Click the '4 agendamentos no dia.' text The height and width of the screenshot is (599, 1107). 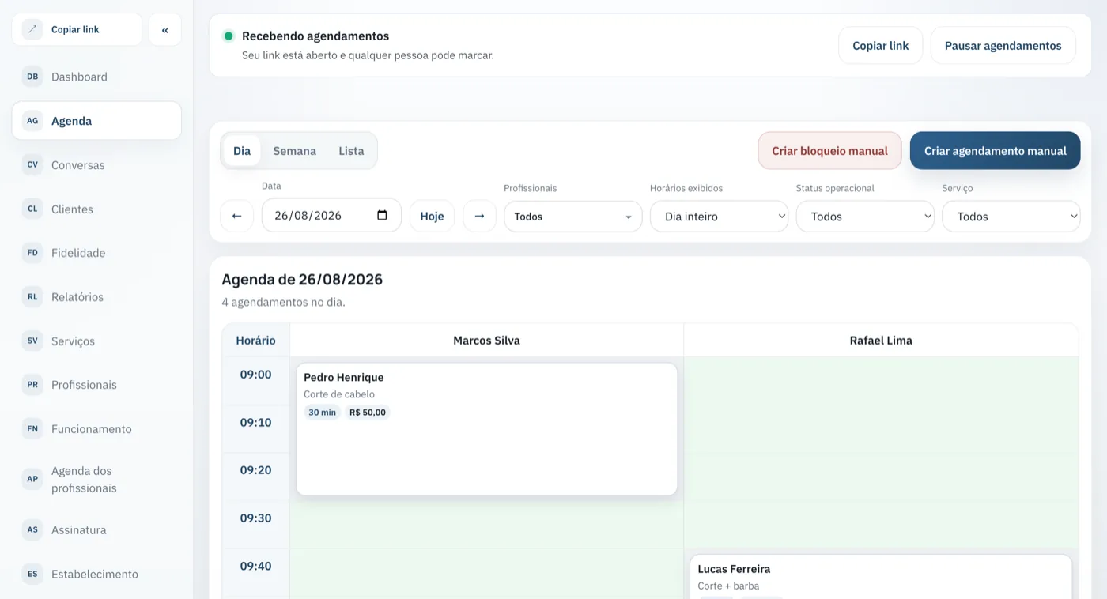(283, 302)
